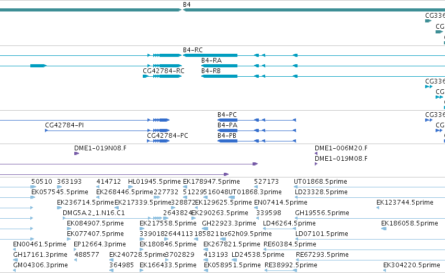This screenshot has height=273, width=445.
Task: Select clone DME1-019N08.F label
Action: click(100, 148)
